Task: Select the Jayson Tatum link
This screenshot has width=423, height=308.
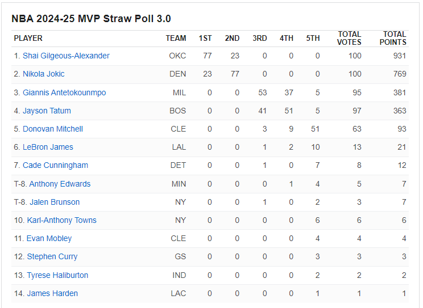Action: [x=47, y=111]
